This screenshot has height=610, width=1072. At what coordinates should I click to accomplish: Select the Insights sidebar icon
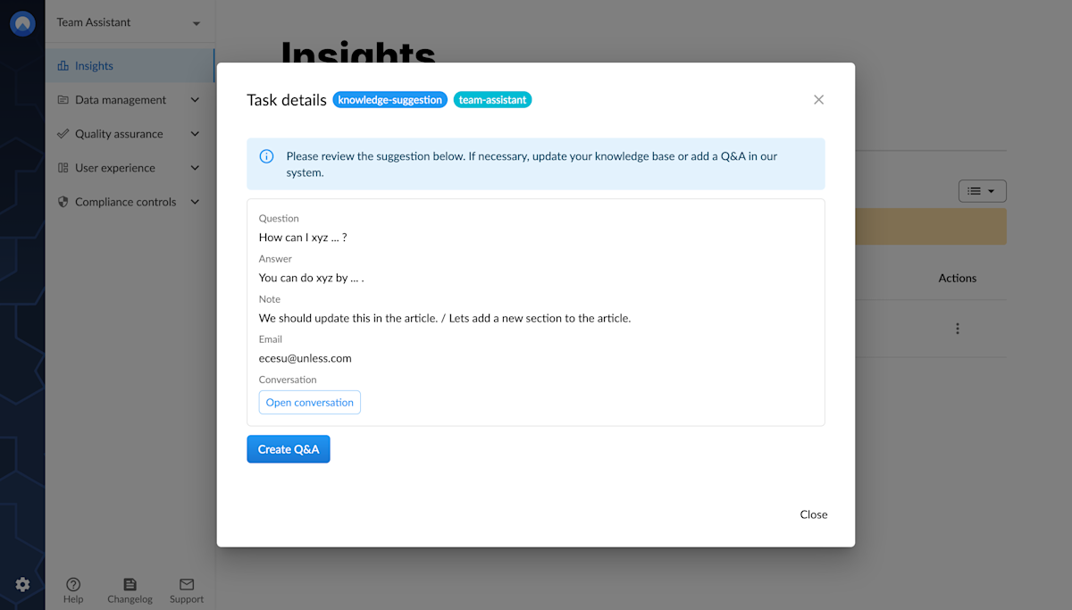pos(63,65)
